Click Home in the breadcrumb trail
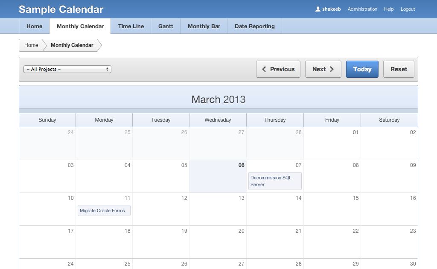The width and height of the screenshot is (437, 269). [x=31, y=45]
